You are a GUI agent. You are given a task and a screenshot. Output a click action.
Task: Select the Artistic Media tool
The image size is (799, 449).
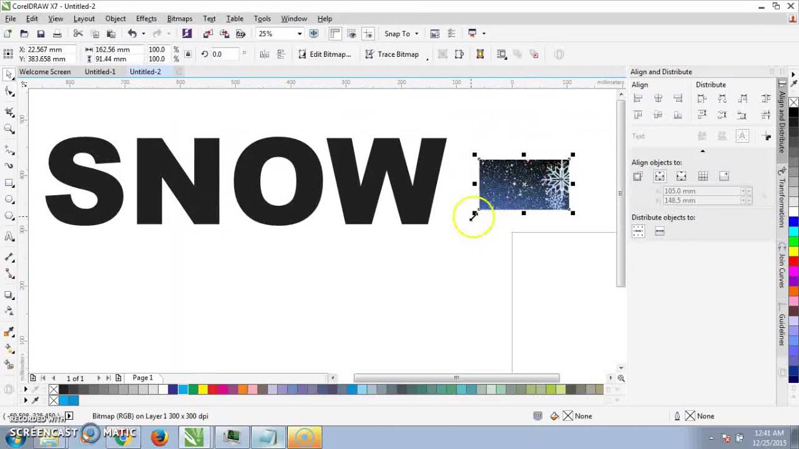(9, 166)
